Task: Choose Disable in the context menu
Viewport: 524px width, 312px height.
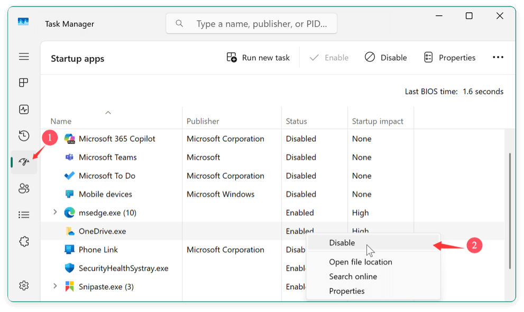Action: [x=342, y=243]
